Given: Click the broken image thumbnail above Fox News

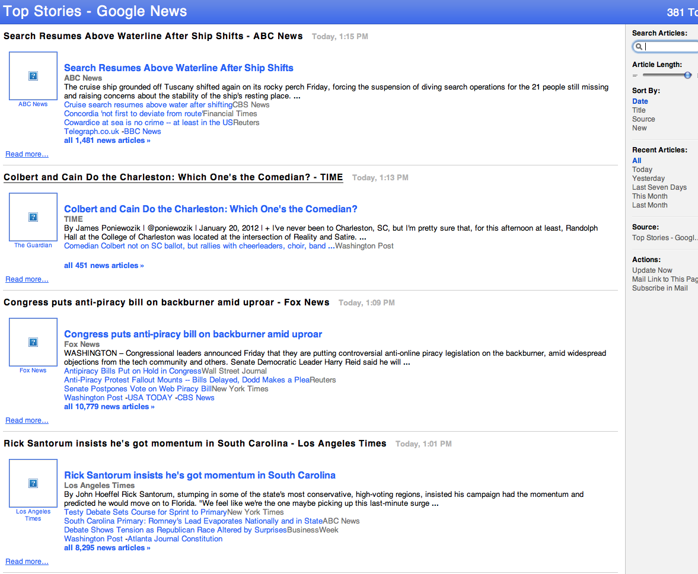Looking at the screenshot, I should click(33, 342).
